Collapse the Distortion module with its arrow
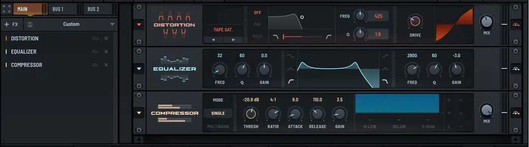The height and width of the screenshot is (147, 529). pyautogui.click(x=139, y=25)
